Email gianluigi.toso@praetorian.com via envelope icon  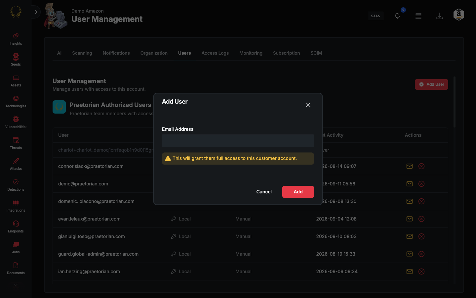410,236
